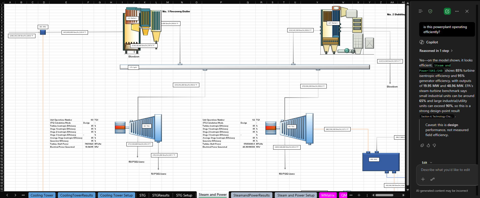This screenshot has height=198, width=480.
Task: Select the '281: Mix' blue mixer block
Action: tap(43, 32)
